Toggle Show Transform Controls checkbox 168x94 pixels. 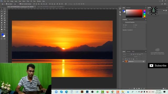click(x=20, y=4)
